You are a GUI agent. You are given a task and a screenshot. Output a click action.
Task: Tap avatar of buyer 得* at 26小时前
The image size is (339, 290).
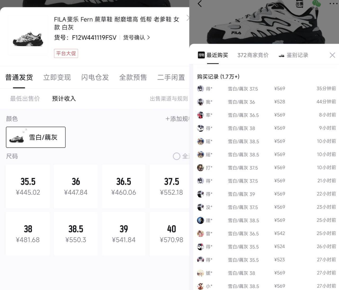200,247
